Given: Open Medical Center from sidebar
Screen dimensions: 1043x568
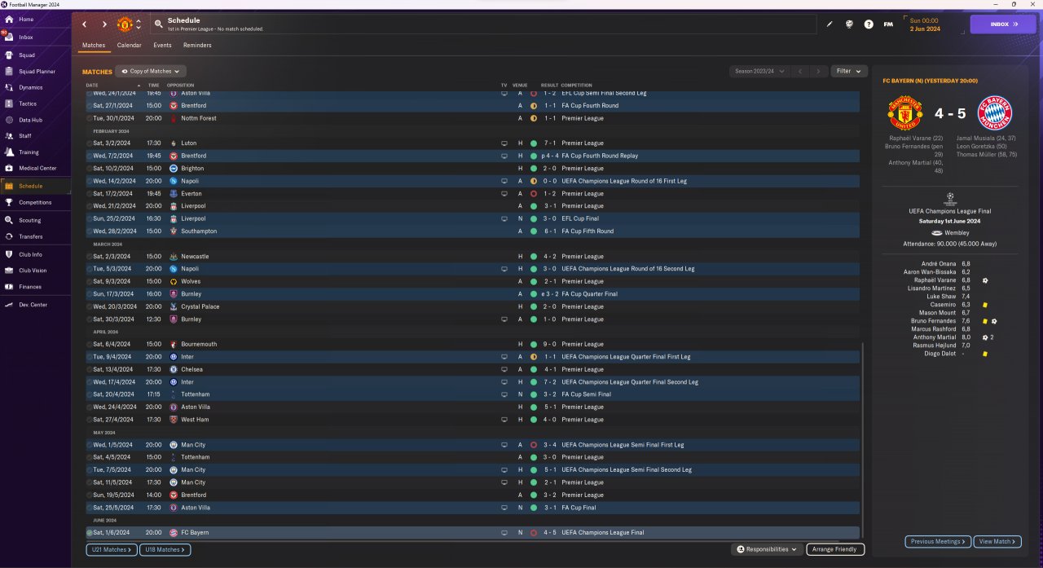Looking at the screenshot, I should pos(37,168).
